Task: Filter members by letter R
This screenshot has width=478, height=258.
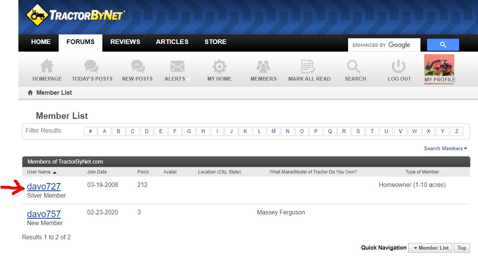Action: click(344, 131)
